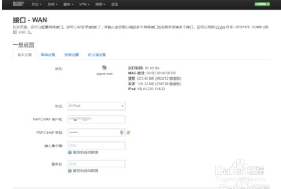
Task: Open the 协议 PPPoE dropdown
Action: pyautogui.click(x=97, y=106)
